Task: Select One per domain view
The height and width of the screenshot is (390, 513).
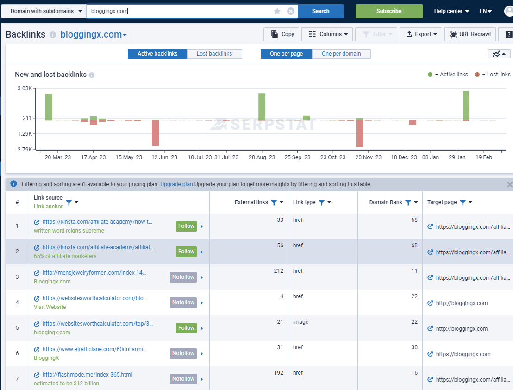Action: [x=341, y=54]
